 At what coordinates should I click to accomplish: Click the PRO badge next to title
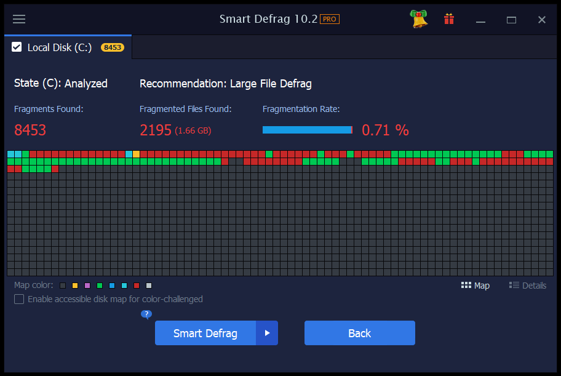[x=330, y=19]
